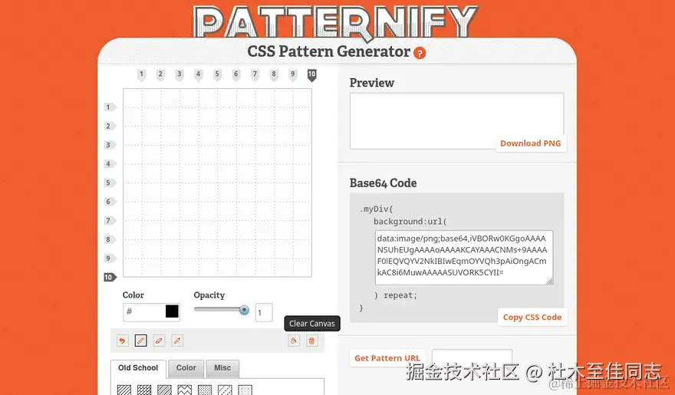This screenshot has width=675, height=395.
Task: Set canvas width with top marker 3
Action: coord(179,75)
